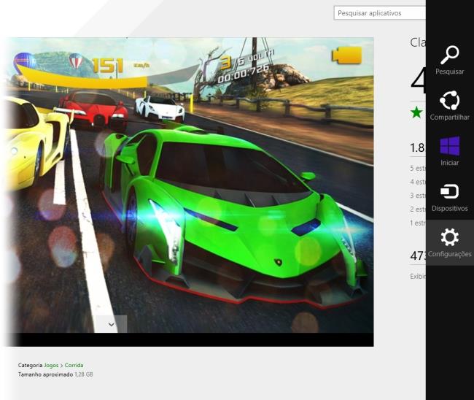Click the 'Categoria' label

[30, 365]
